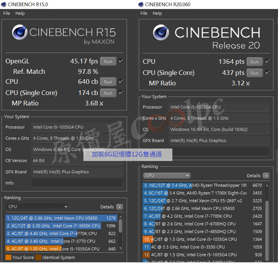Click the R20 ranking list scrollbar thumb

click(267, 231)
